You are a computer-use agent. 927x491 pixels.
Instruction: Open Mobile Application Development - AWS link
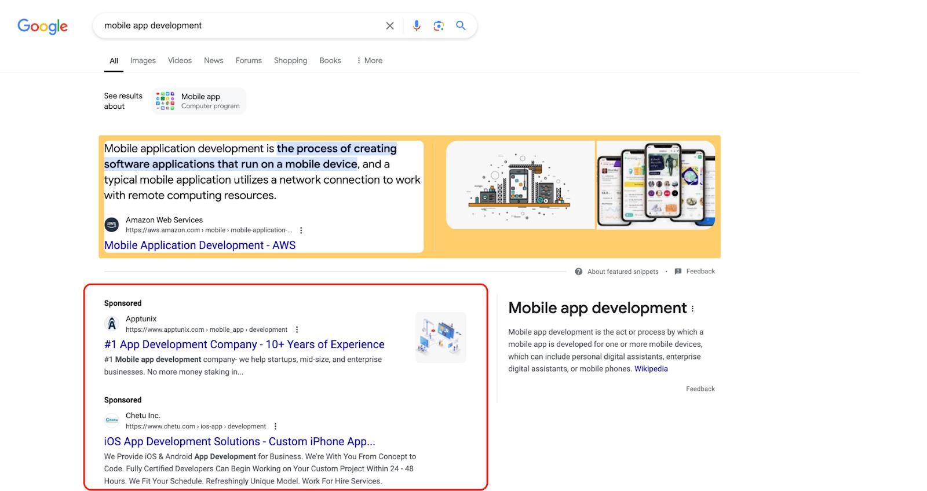pos(199,245)
